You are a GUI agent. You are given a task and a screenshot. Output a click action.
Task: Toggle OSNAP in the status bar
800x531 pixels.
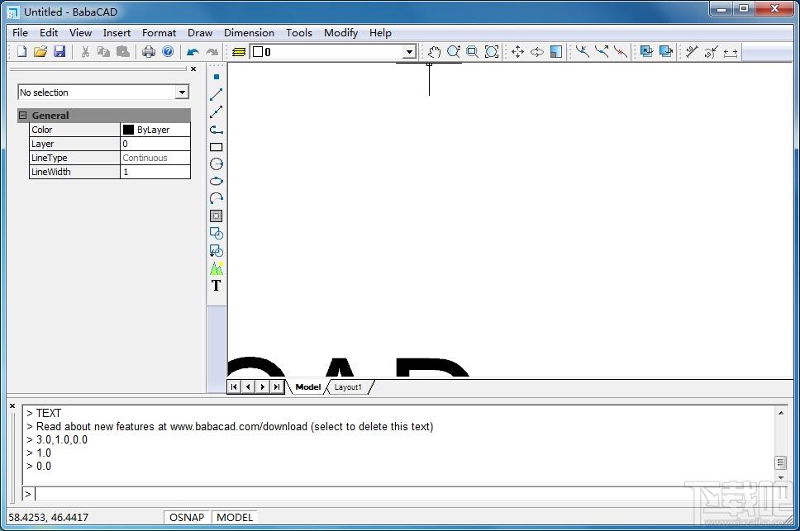click(187, 517)
